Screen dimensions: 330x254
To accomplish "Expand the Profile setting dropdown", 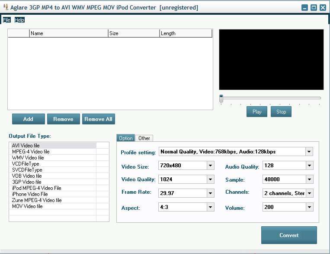I will point(309,152).
